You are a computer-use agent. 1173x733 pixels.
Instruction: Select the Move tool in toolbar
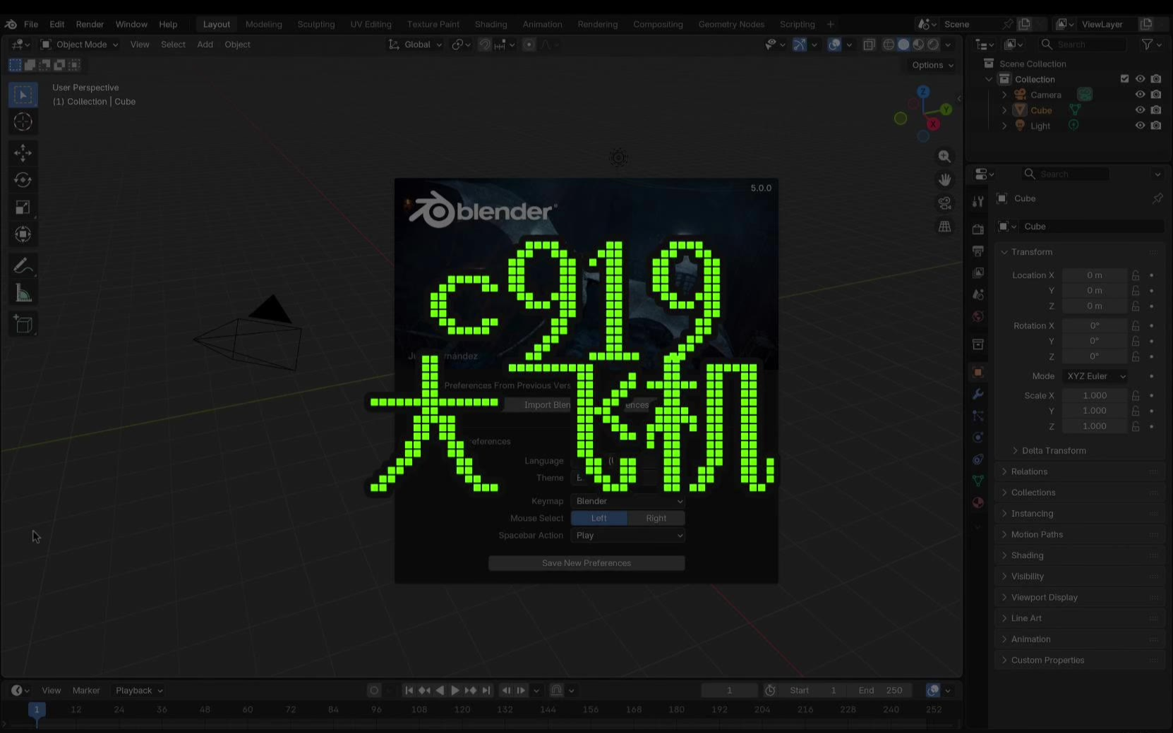23,153
